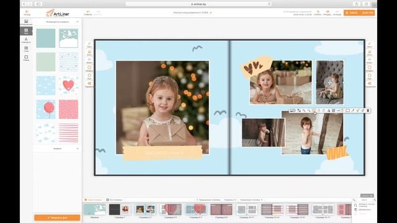This screenshot has height=223, width=397.
Task: Choose the blue wavy lines background
Action: (69, 62)
